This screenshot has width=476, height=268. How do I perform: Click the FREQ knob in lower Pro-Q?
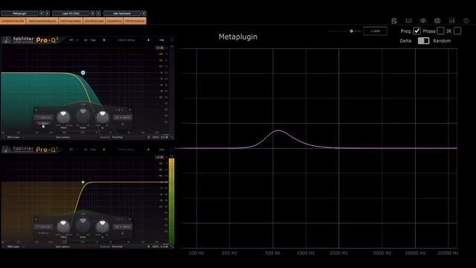[63, 226]
